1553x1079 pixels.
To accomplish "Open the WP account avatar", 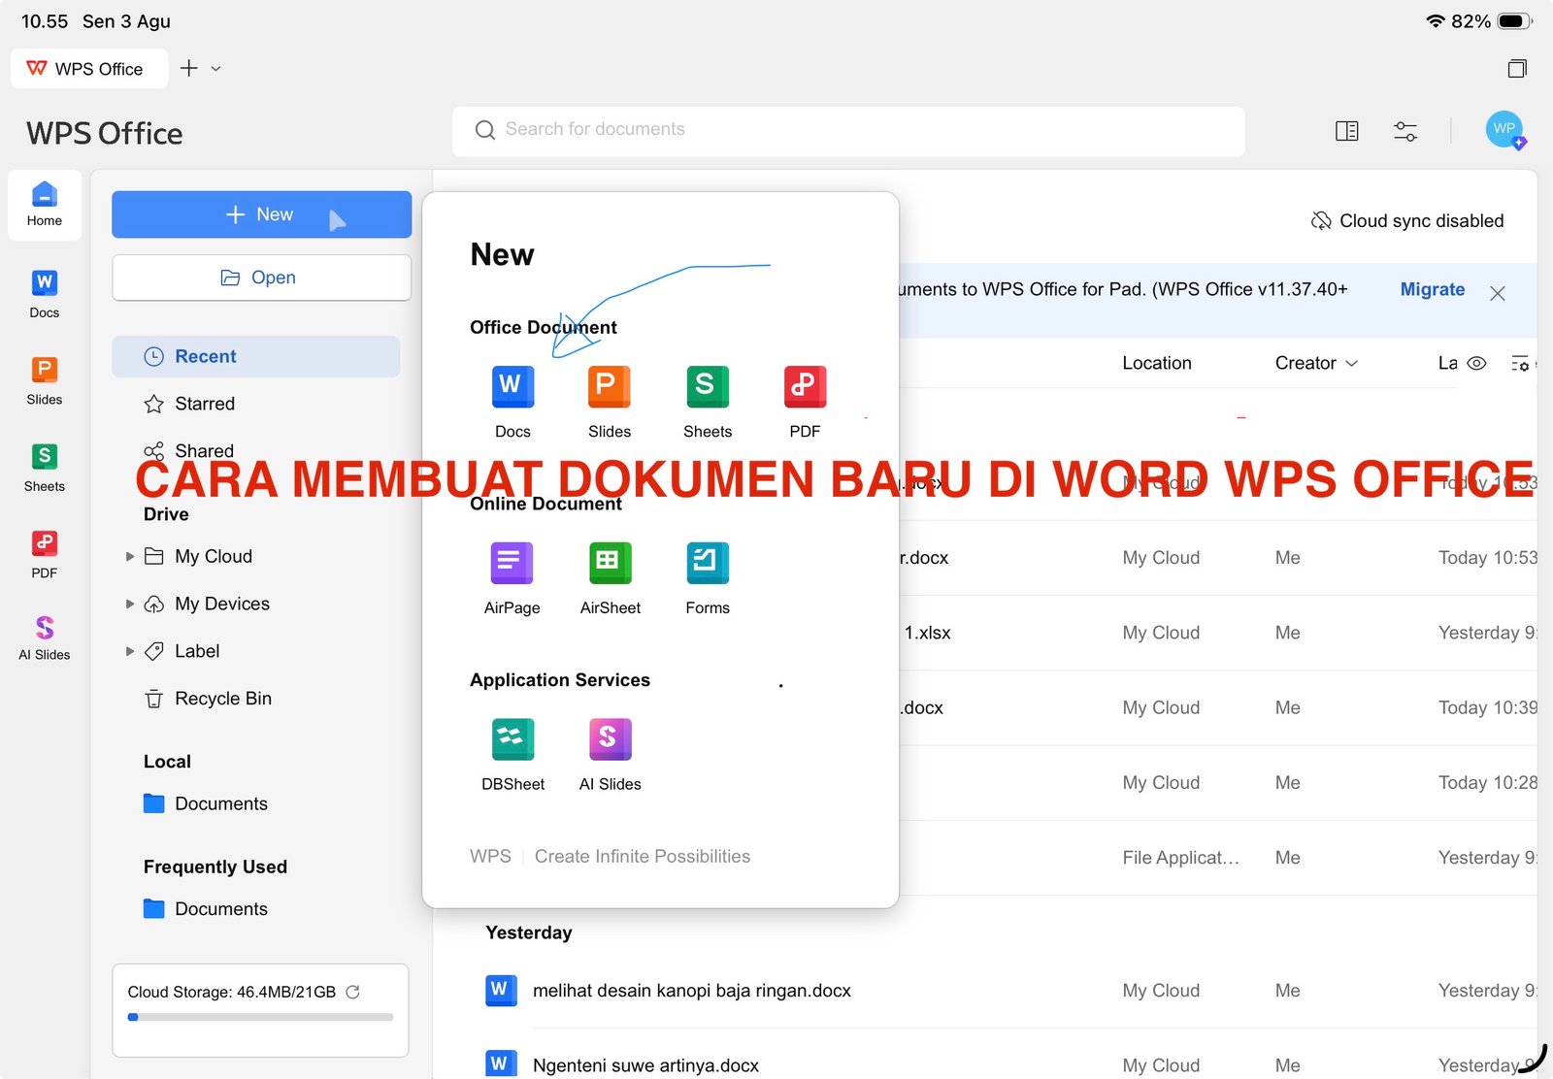I will point(1505,130).
